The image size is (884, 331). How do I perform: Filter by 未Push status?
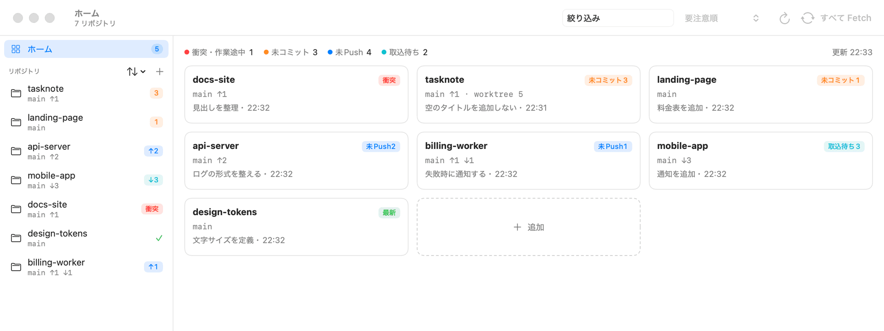(349, 52)
